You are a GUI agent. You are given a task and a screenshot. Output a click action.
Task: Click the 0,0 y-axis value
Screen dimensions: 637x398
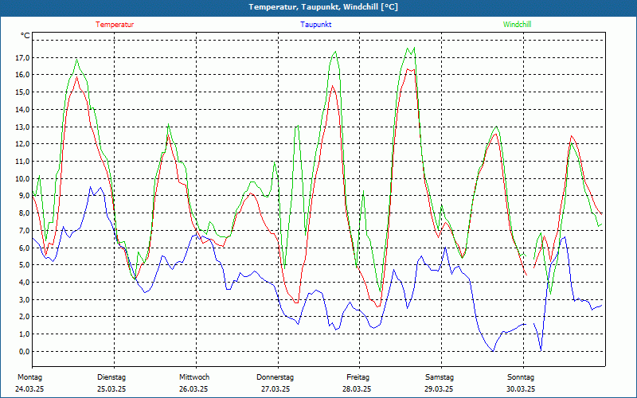click(24, 351)
